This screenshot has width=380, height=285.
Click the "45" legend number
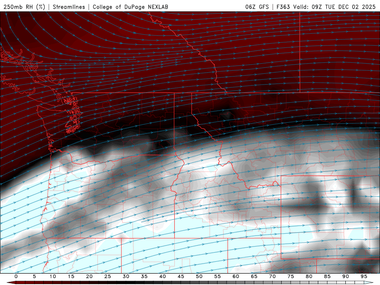point(181,276)
